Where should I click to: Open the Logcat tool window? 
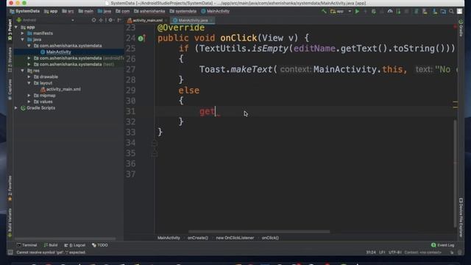point(75,245)
